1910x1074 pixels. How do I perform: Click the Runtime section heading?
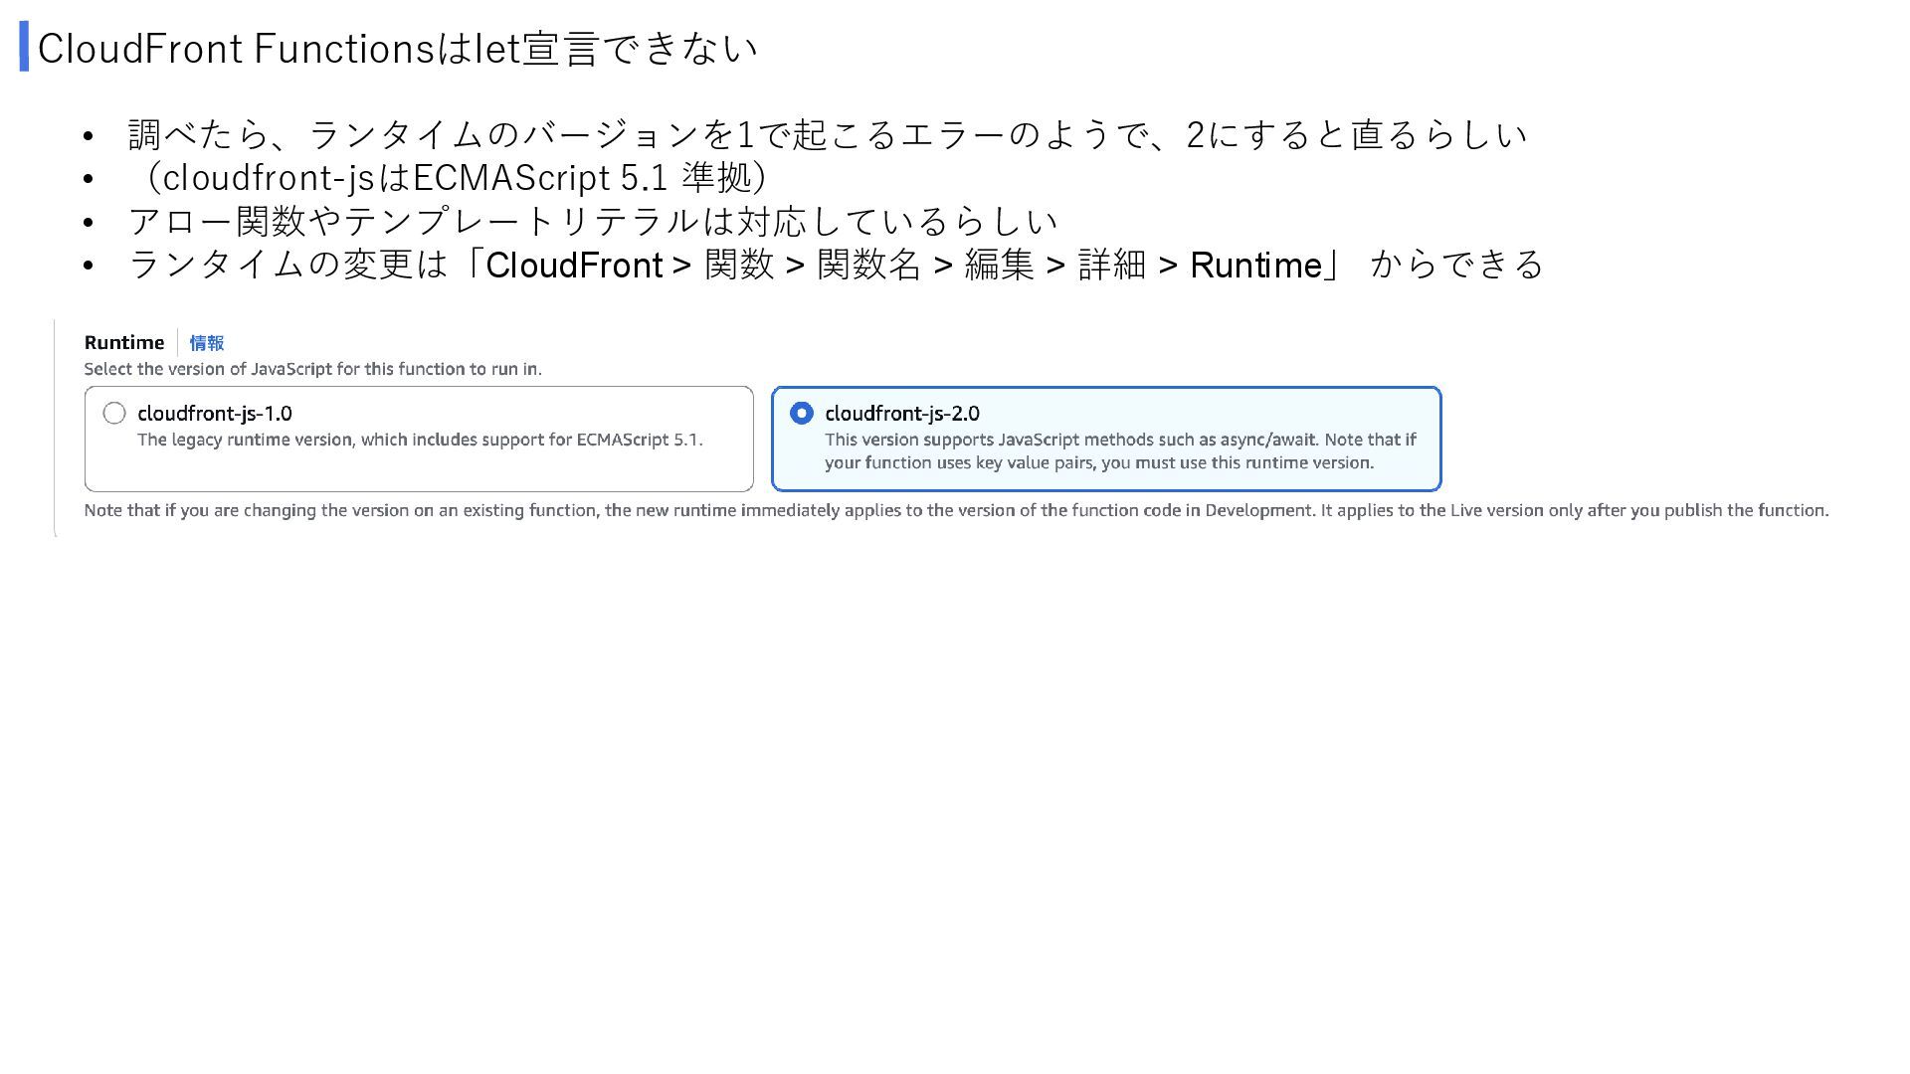tap(124, 342)
